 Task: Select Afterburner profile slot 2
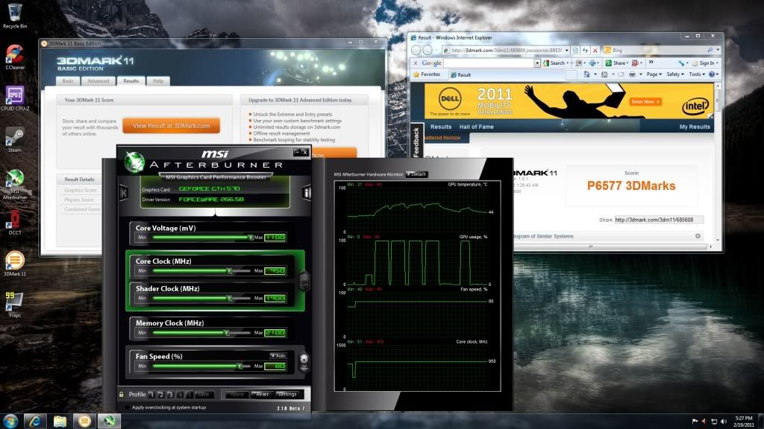pos(161,395)
